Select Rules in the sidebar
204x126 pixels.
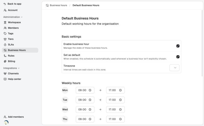pos(20,56)
